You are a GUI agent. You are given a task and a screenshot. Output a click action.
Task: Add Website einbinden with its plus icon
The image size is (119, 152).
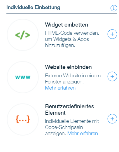point(112,76)
